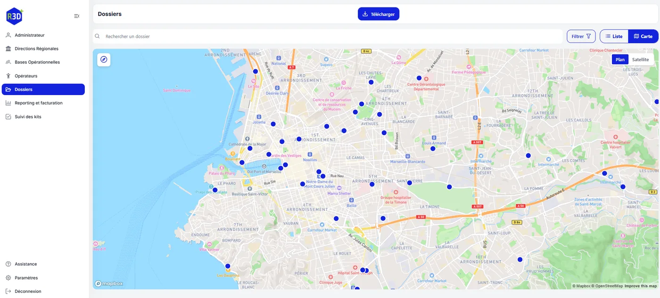Click the Directions Régionales building icon

[8, 48]
